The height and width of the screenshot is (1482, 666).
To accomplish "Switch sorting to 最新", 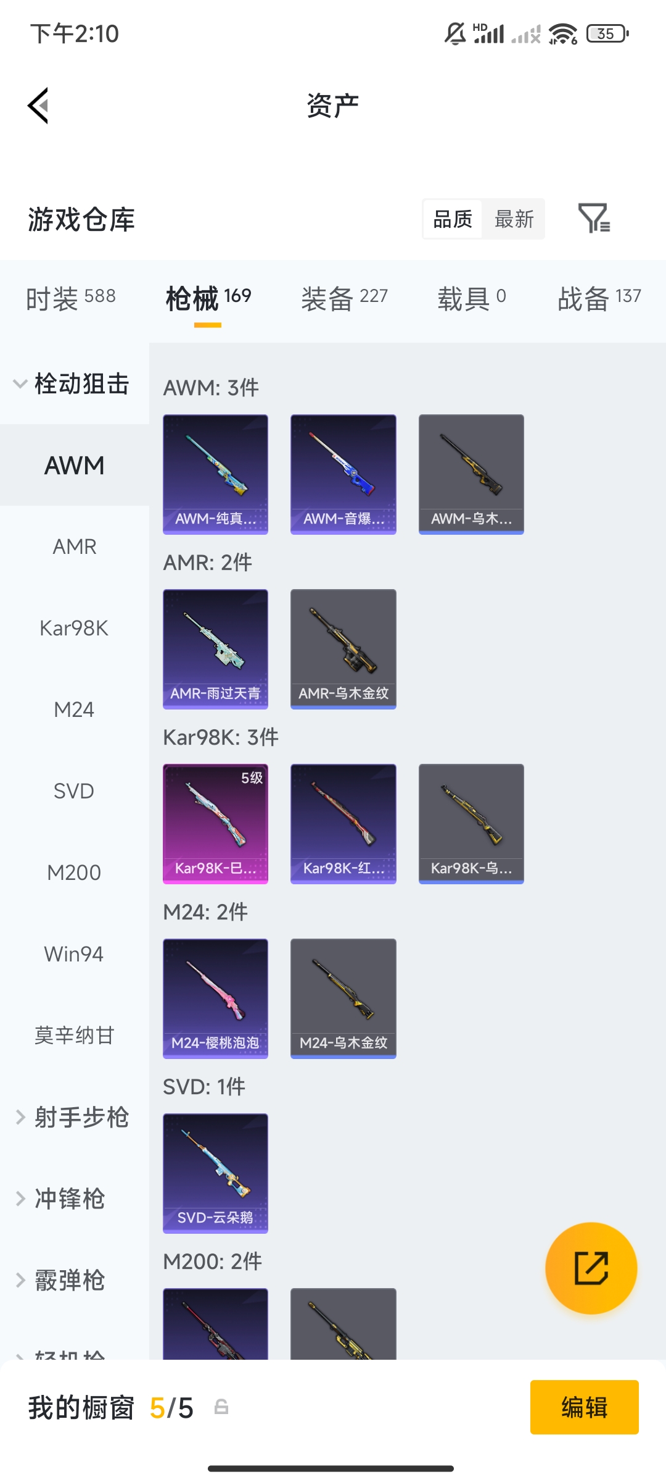I will [514, 219].
